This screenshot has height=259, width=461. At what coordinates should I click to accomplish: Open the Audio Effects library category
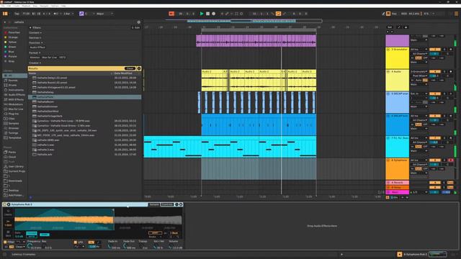point(14,94)
